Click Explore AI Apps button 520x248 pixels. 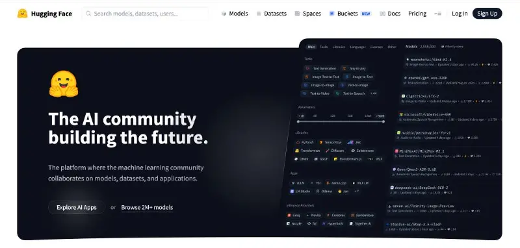(x=77, y=207)
